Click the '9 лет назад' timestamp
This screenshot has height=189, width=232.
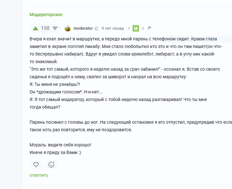click(113, 28)
